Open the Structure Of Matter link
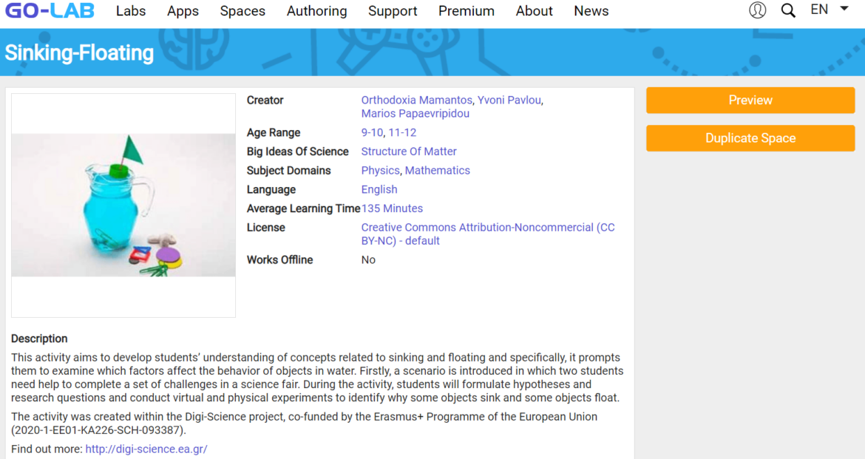Screen dimensions: 865x459 (409, 151)
